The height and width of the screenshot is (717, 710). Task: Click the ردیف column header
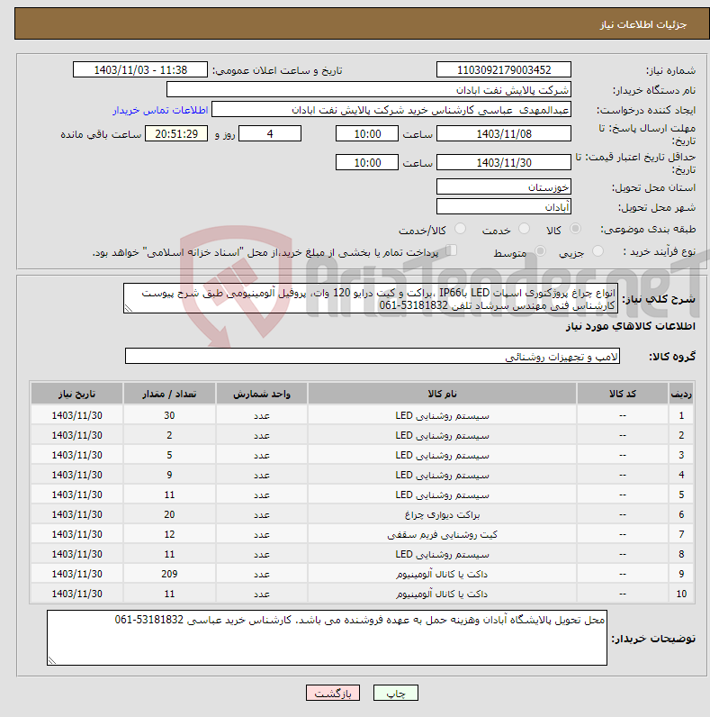click(x=681, y=394)
